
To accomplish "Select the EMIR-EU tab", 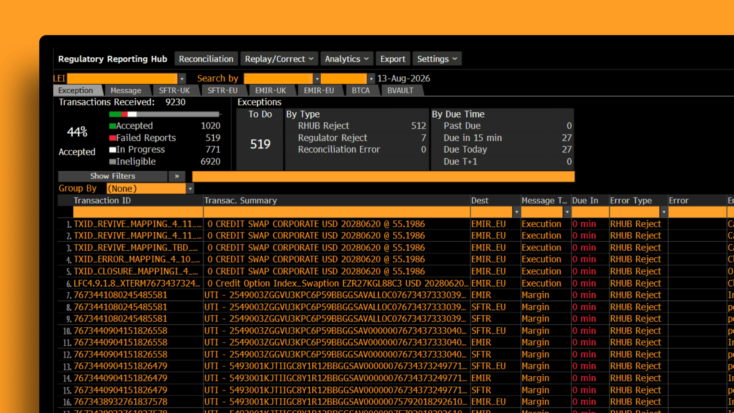I will [319, 91].
